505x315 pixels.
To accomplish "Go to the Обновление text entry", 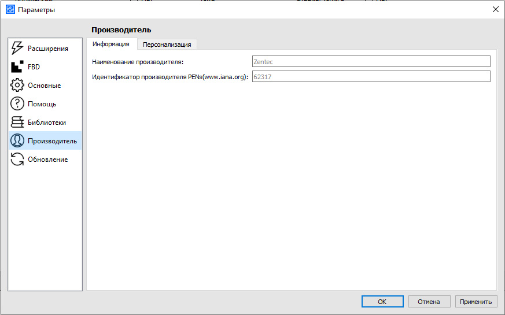I will click(48, 160).
